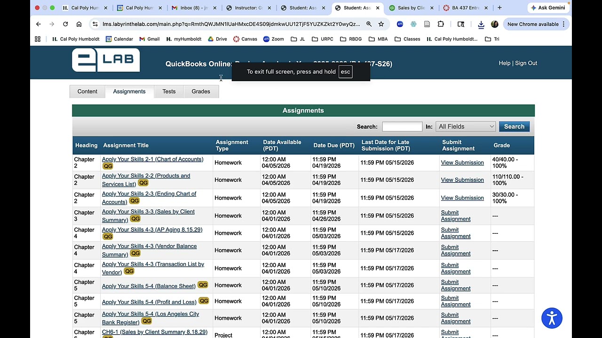Switch to the Tests tab
The width and height of the screenshot is (602, 338).
[x=169, y=92]
